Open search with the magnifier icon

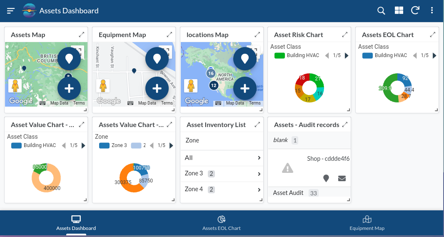381,11
